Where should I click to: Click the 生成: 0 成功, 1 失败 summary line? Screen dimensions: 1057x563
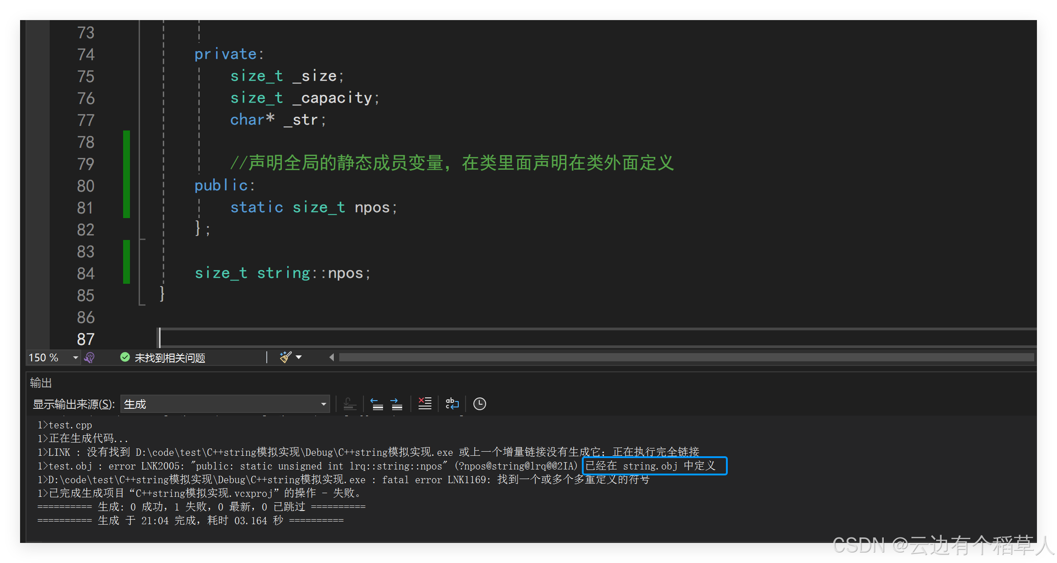coord(201,507)
